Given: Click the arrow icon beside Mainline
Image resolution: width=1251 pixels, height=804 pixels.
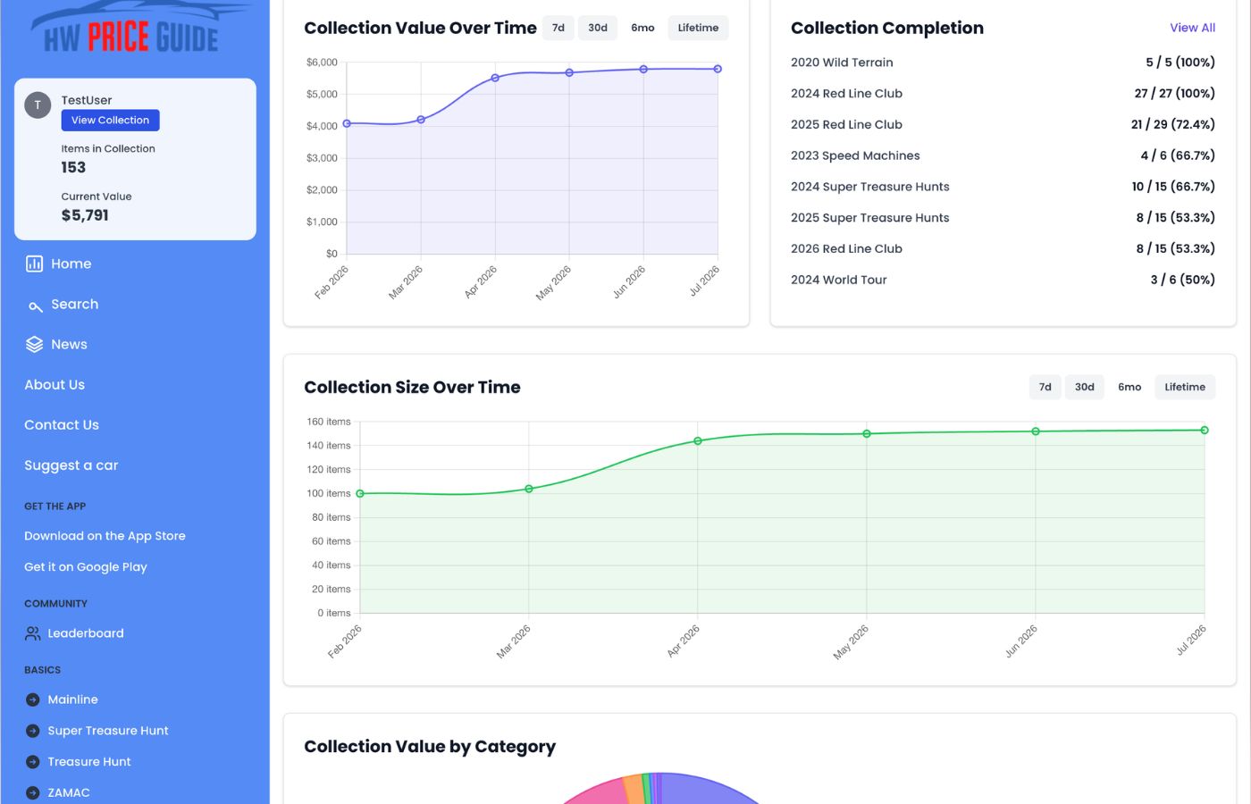Looking at the screenshot, I should (33, 699).
